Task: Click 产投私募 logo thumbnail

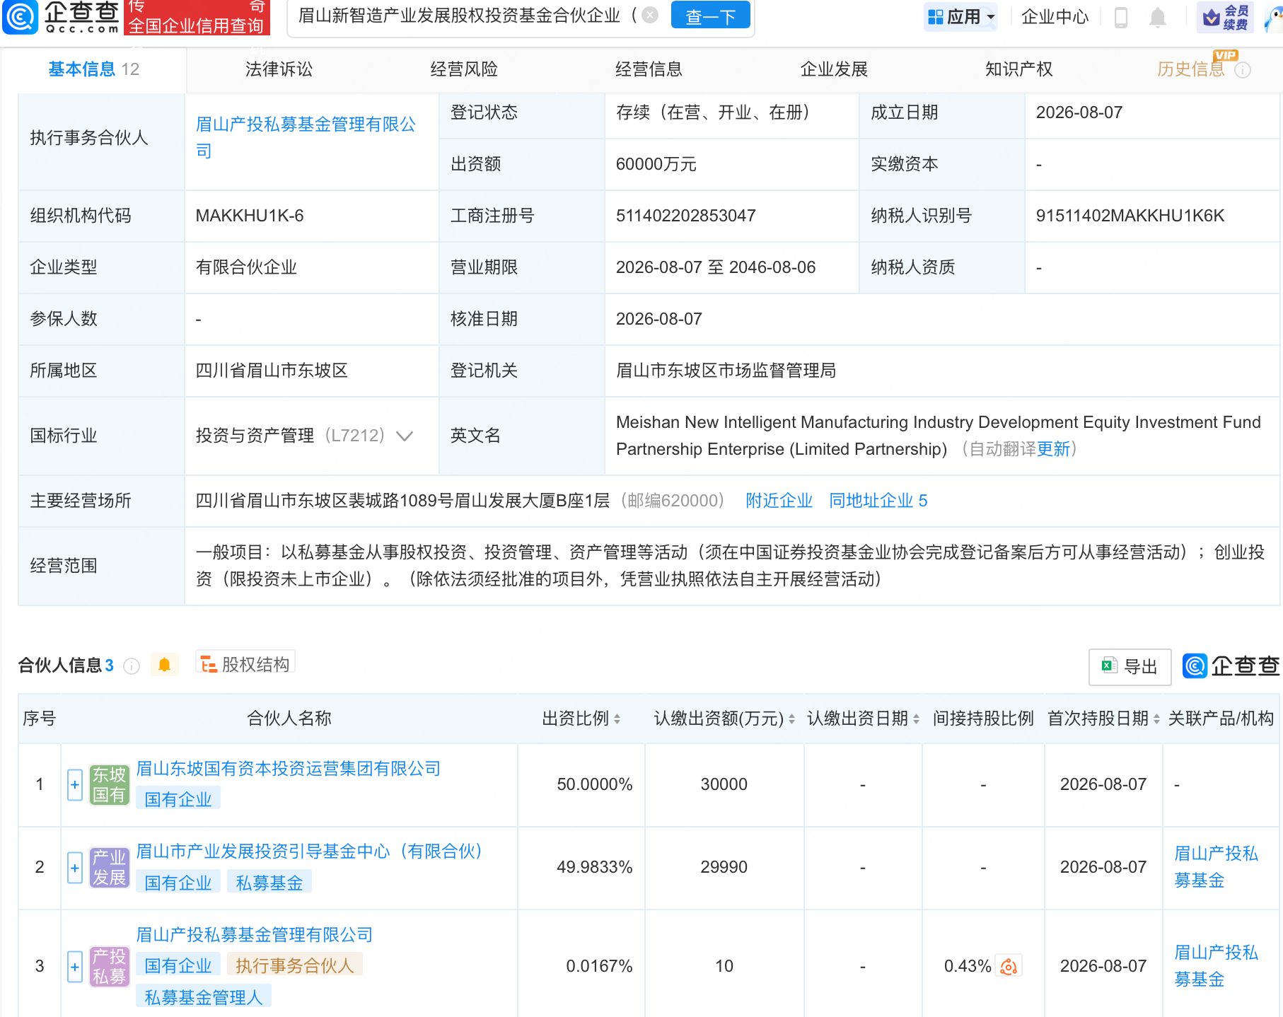Action: (x=110, y=967)
